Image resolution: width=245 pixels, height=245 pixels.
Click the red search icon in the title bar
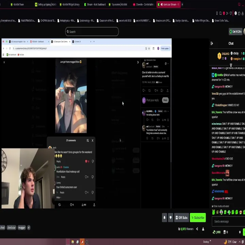coord(239,4)
